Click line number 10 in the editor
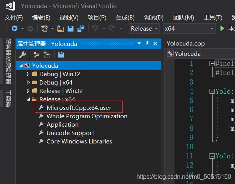 coord(190,147)
